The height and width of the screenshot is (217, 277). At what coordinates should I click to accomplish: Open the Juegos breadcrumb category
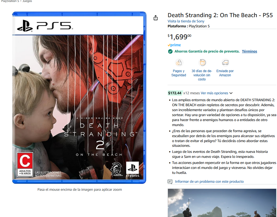pos(27,1)
